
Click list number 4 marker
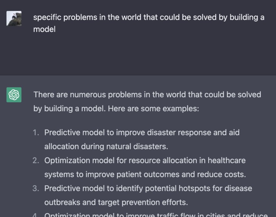point(35,215)
